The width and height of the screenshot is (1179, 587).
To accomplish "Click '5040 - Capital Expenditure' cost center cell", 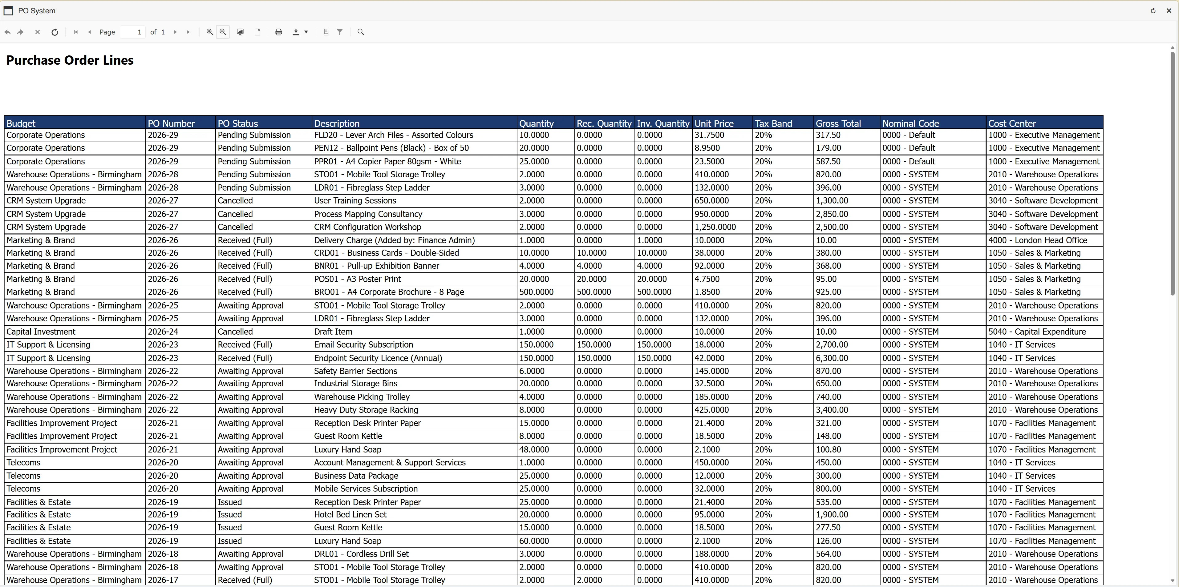I will tap(1044, 332).
